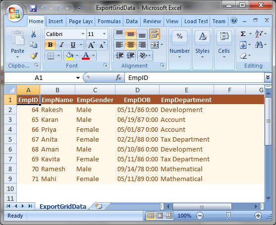This screenshot has height=225, width=276.
Task: Open the font size 11 dropdown
Action: coord(104,34)
